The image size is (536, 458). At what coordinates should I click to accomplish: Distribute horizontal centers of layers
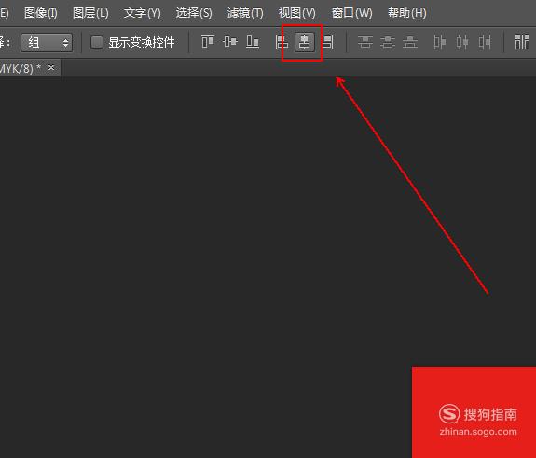(462, 42)
